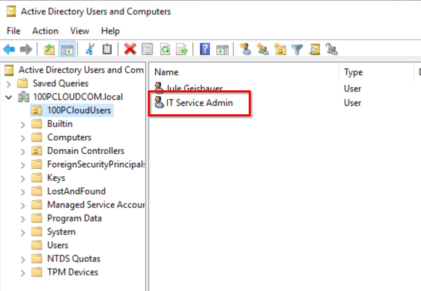Click the Create new user icon
This screenshot has height=291, width=421.
(245, 49)
